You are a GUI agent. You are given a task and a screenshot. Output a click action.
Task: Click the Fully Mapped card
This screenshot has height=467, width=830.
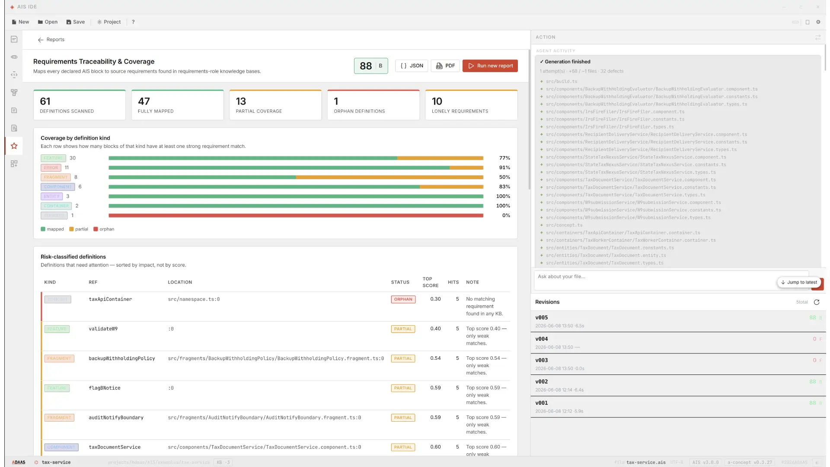click(178, 105)
